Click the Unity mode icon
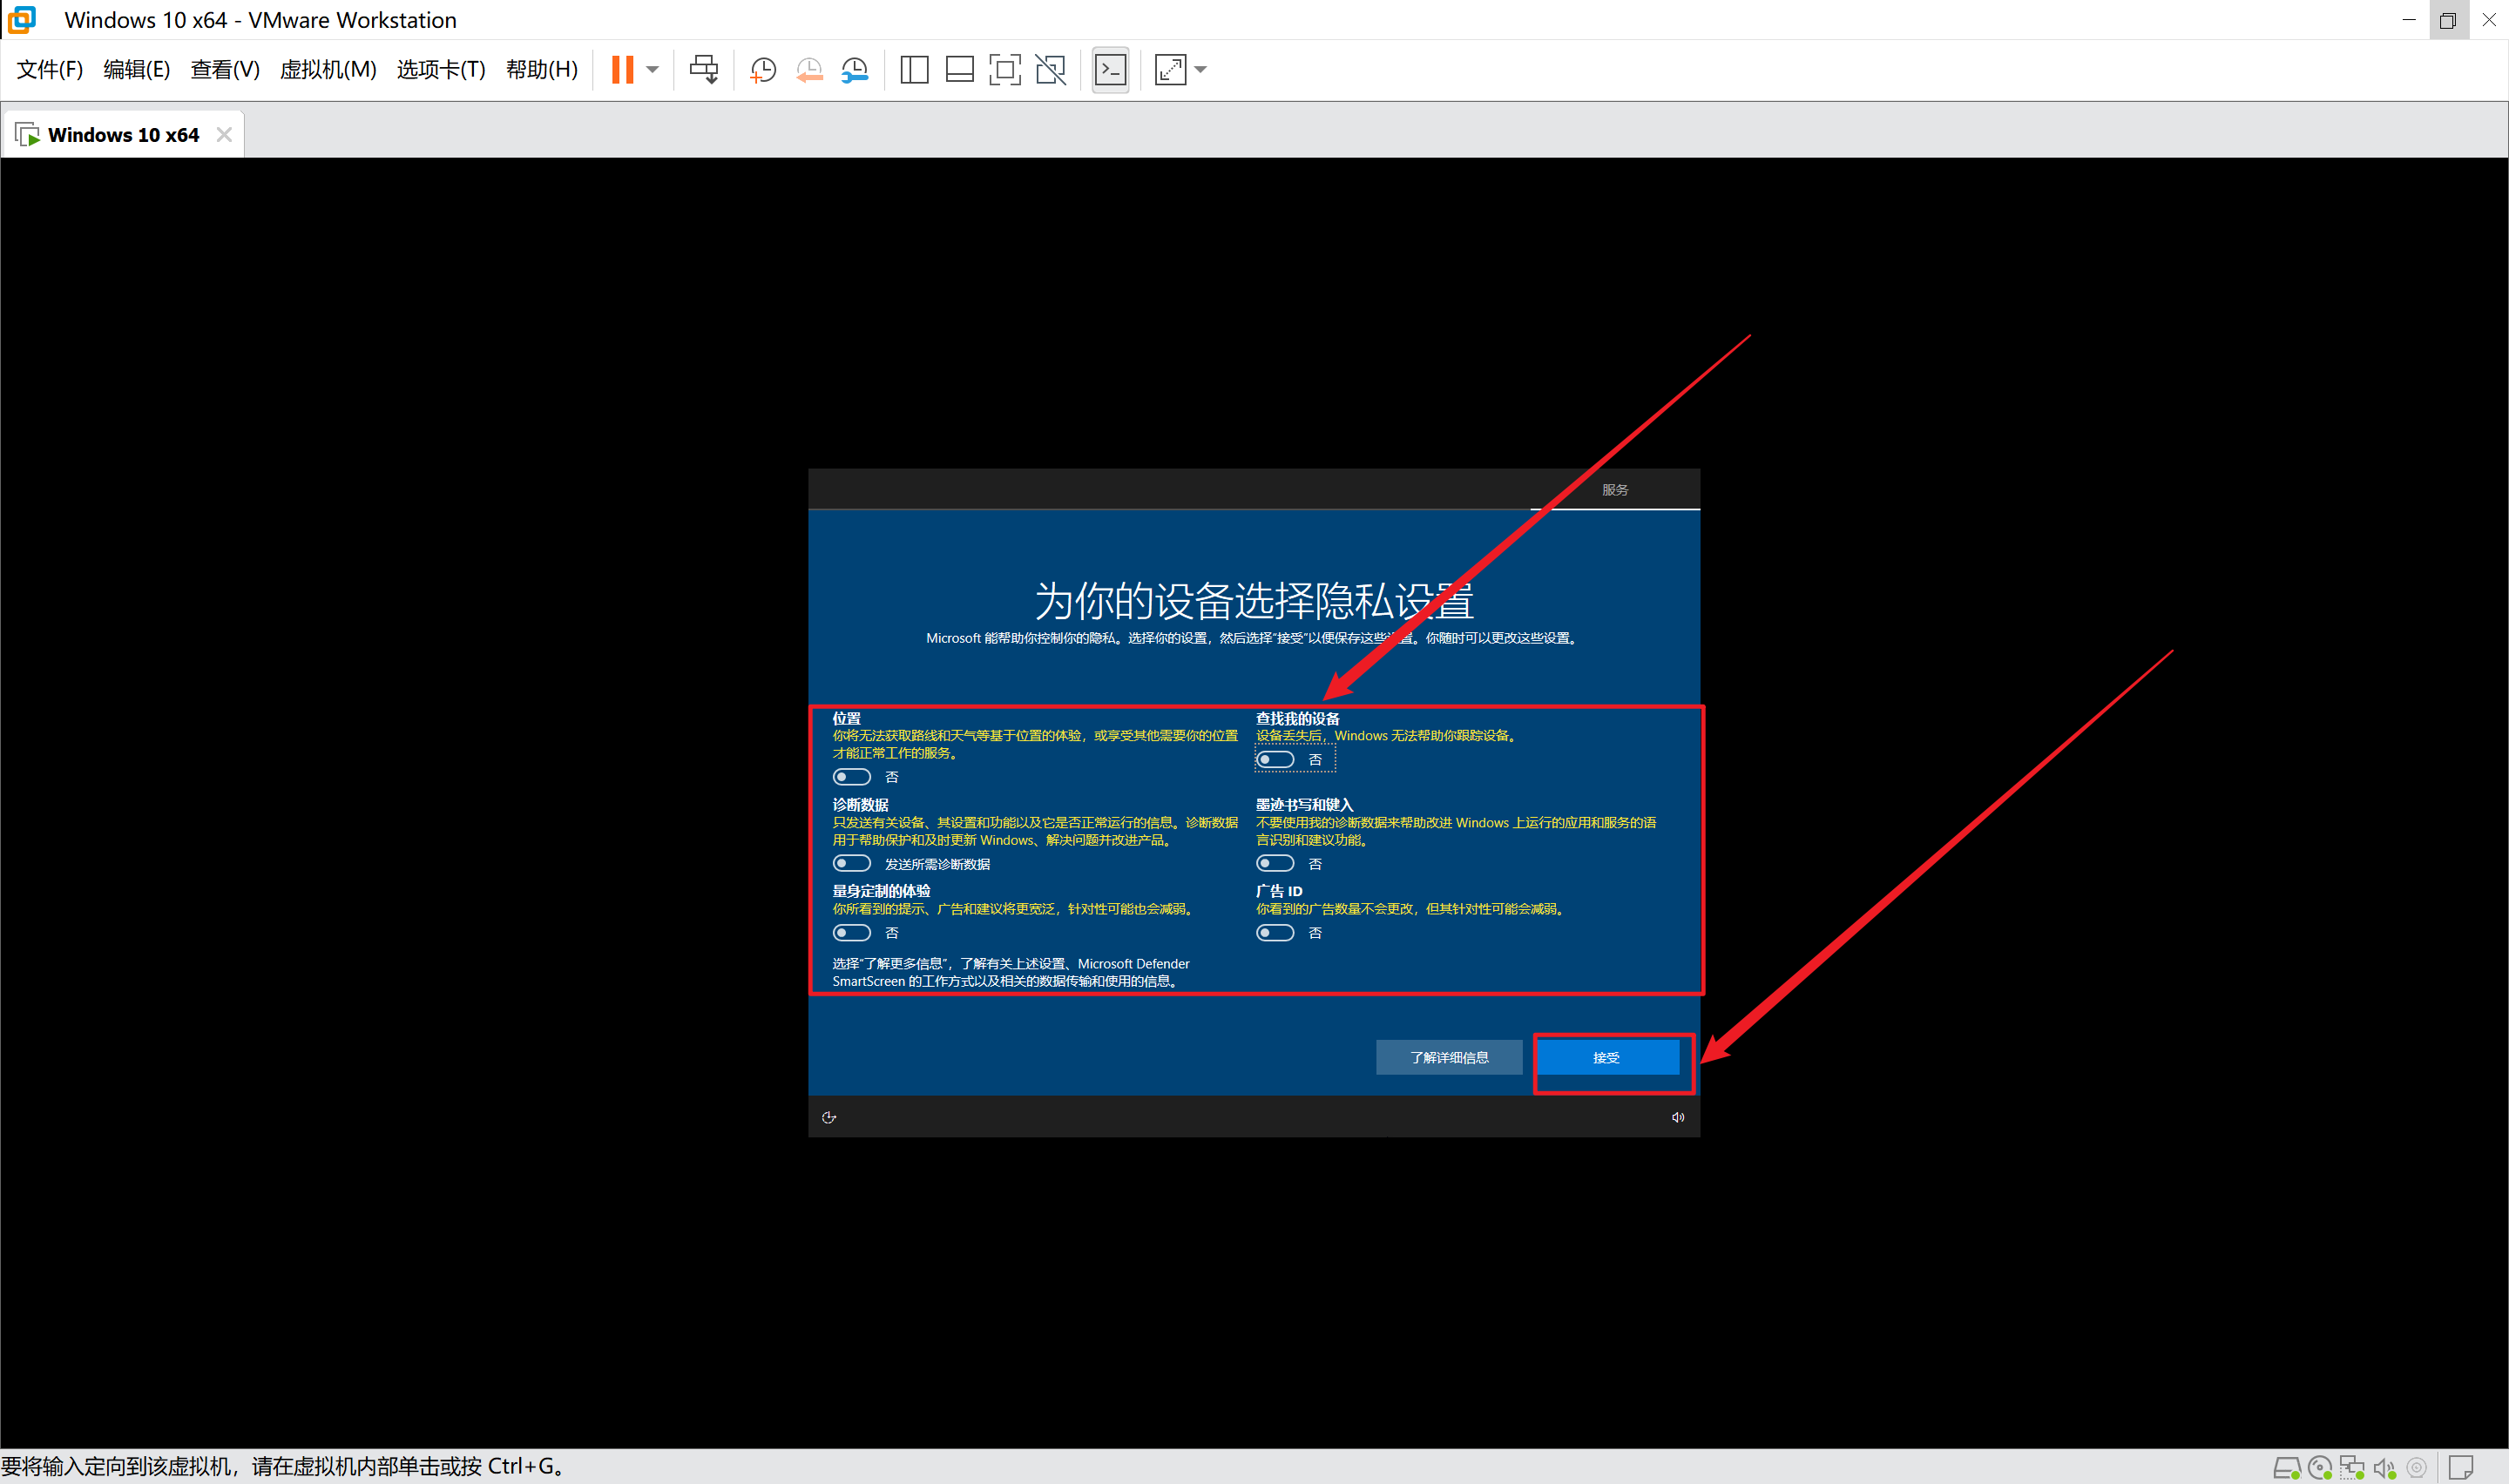Viewport: 2509px width, 1484px height. [x=1050, y=69]
